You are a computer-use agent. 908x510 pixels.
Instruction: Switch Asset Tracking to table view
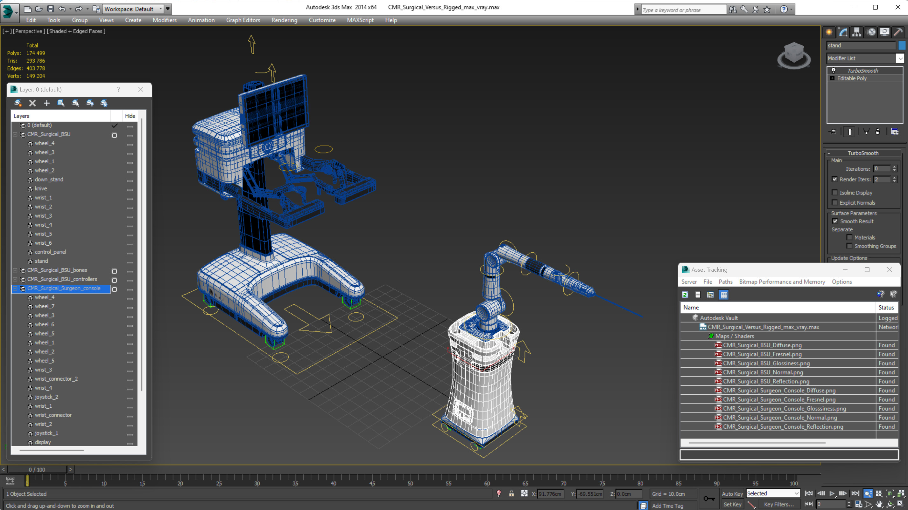pos(724,295)
